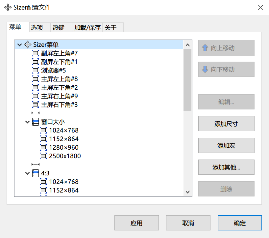Screen dimensions: 269x238
Task: Click the 删除 button
Action: tap(226, 189)
